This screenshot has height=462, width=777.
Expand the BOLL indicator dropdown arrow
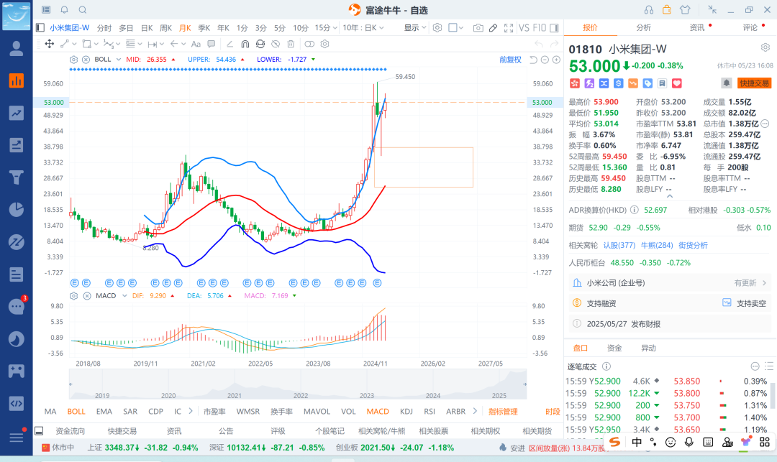pyautogui.click(x=119, y=60)
